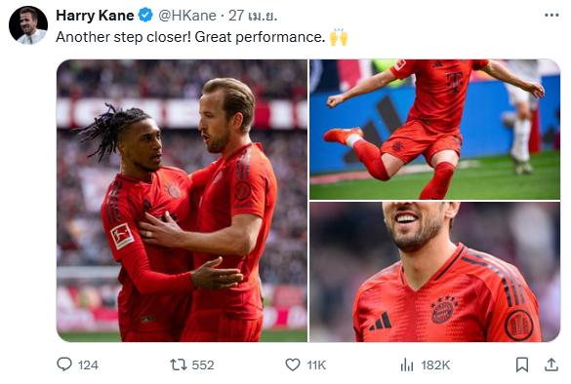Click the blue verified badge

click(x=145, y=16)
